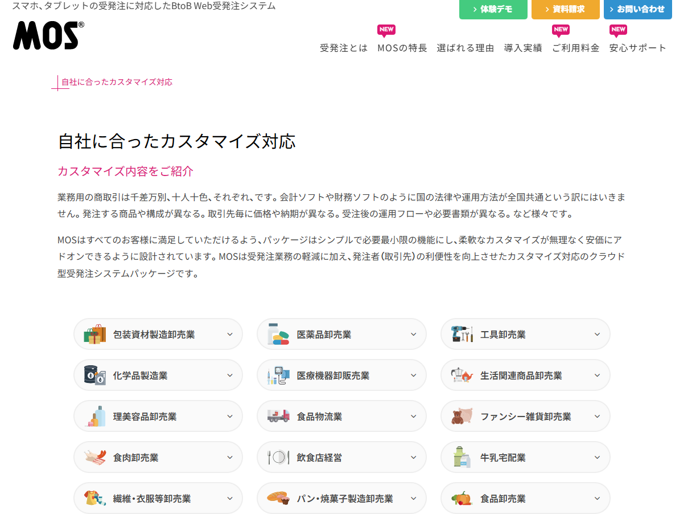Expand 工具卸売業 using its chevron arrow
696x514 pixels.
coord(598,334)
